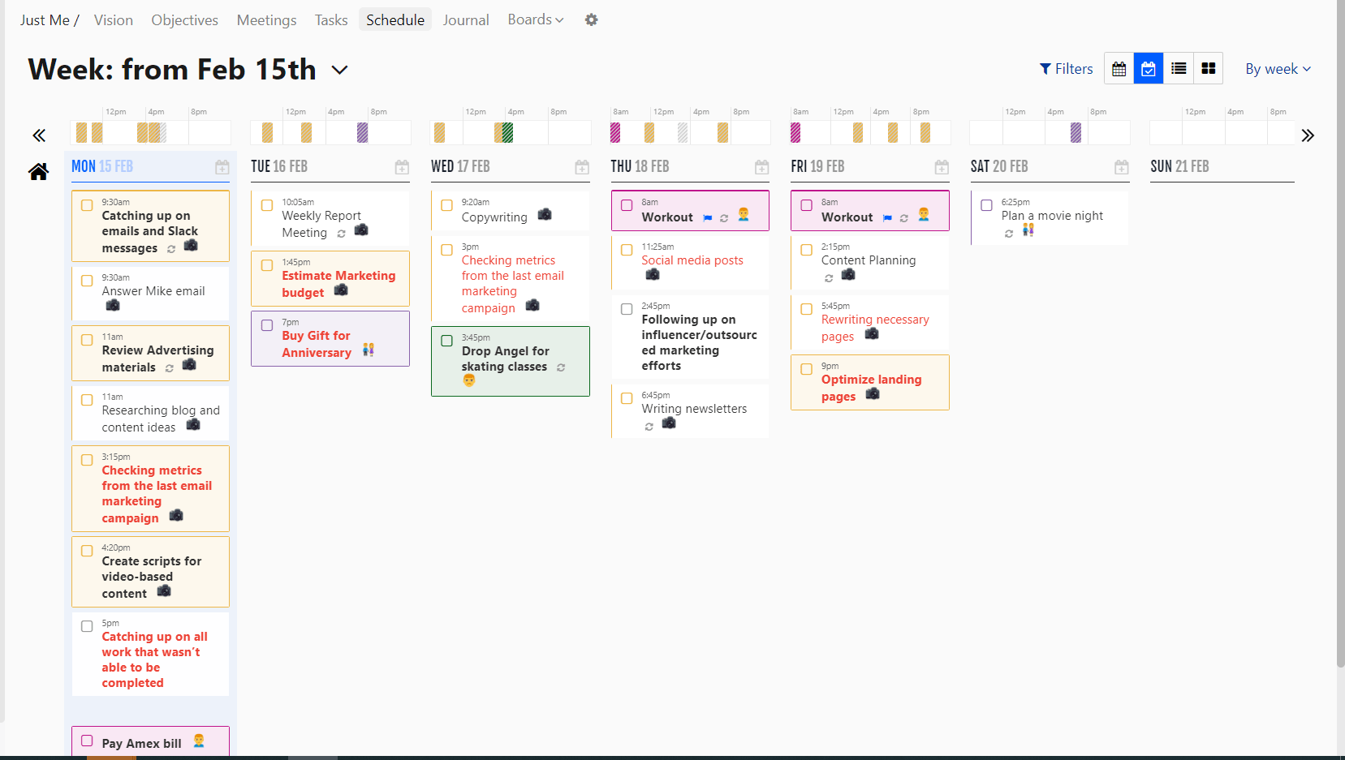Switch to the calendar grid view icon
1345x760 pixels.
(x=1119, y=68)
